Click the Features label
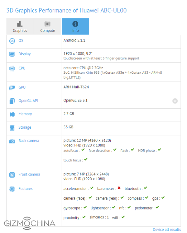 [26, 189]
